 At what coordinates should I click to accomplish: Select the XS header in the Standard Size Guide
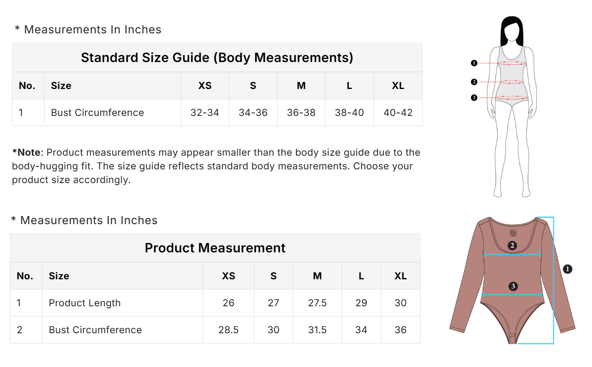pyautogui.click(x=205, y=86)
